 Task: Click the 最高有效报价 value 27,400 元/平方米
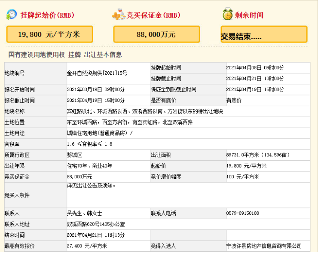click(87, 246)
